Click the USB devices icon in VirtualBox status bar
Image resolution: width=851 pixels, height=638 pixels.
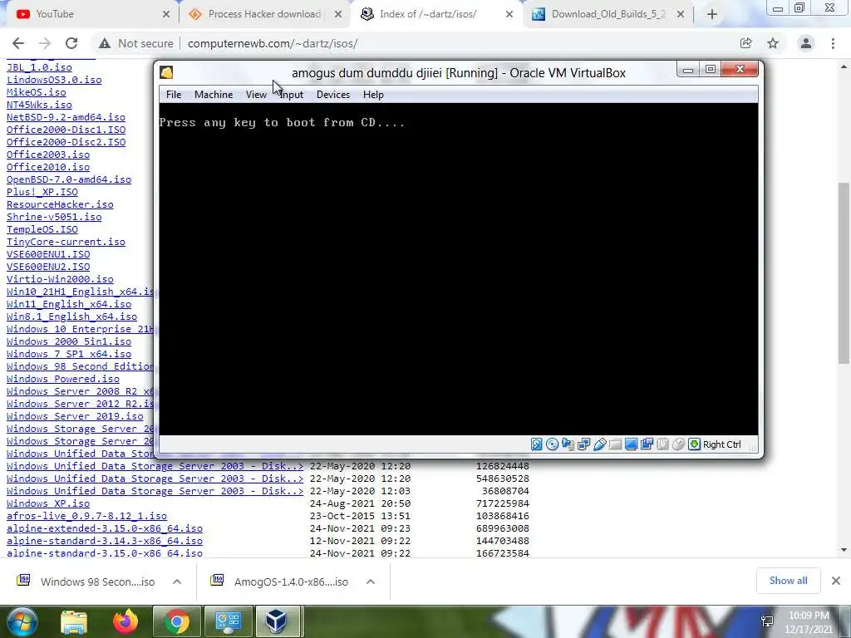[599, 444]
